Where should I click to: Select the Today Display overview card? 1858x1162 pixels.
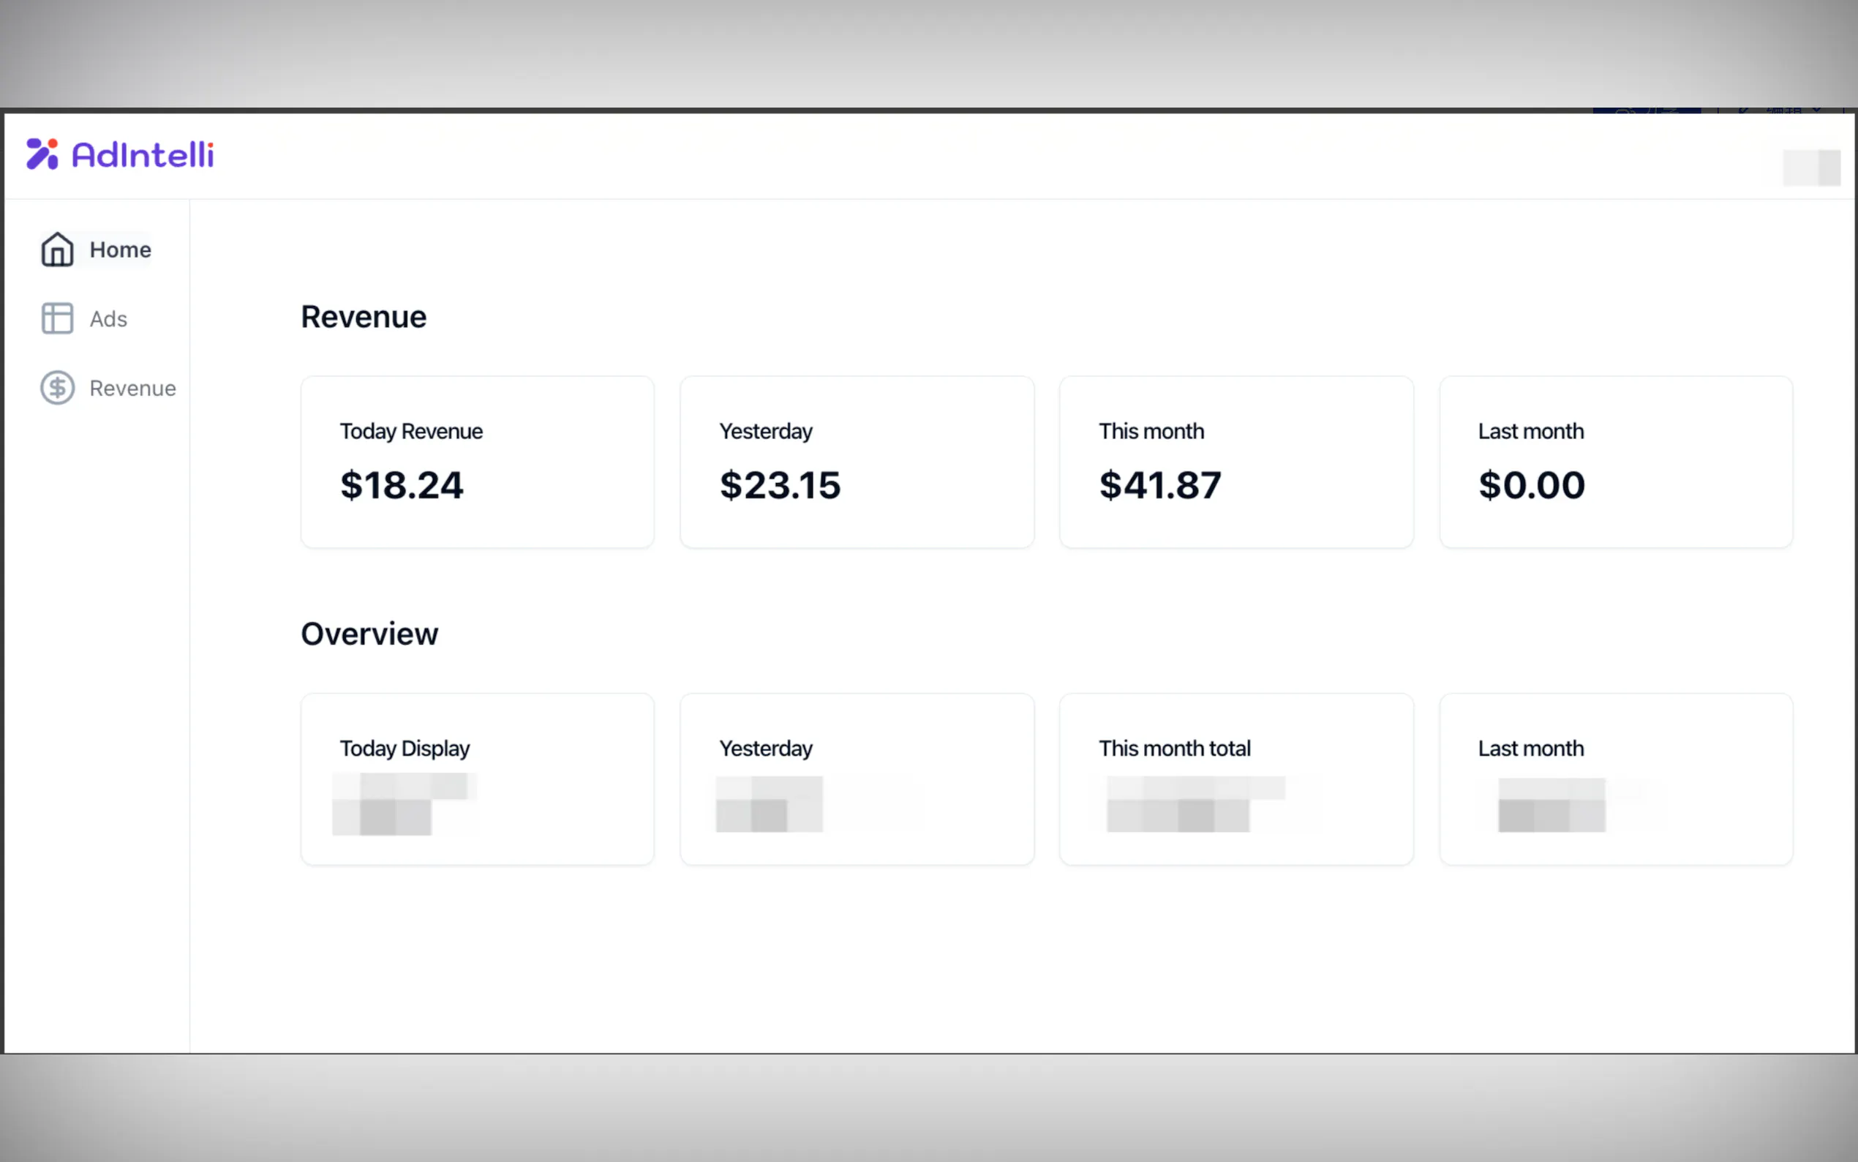(x=477, y=779)
